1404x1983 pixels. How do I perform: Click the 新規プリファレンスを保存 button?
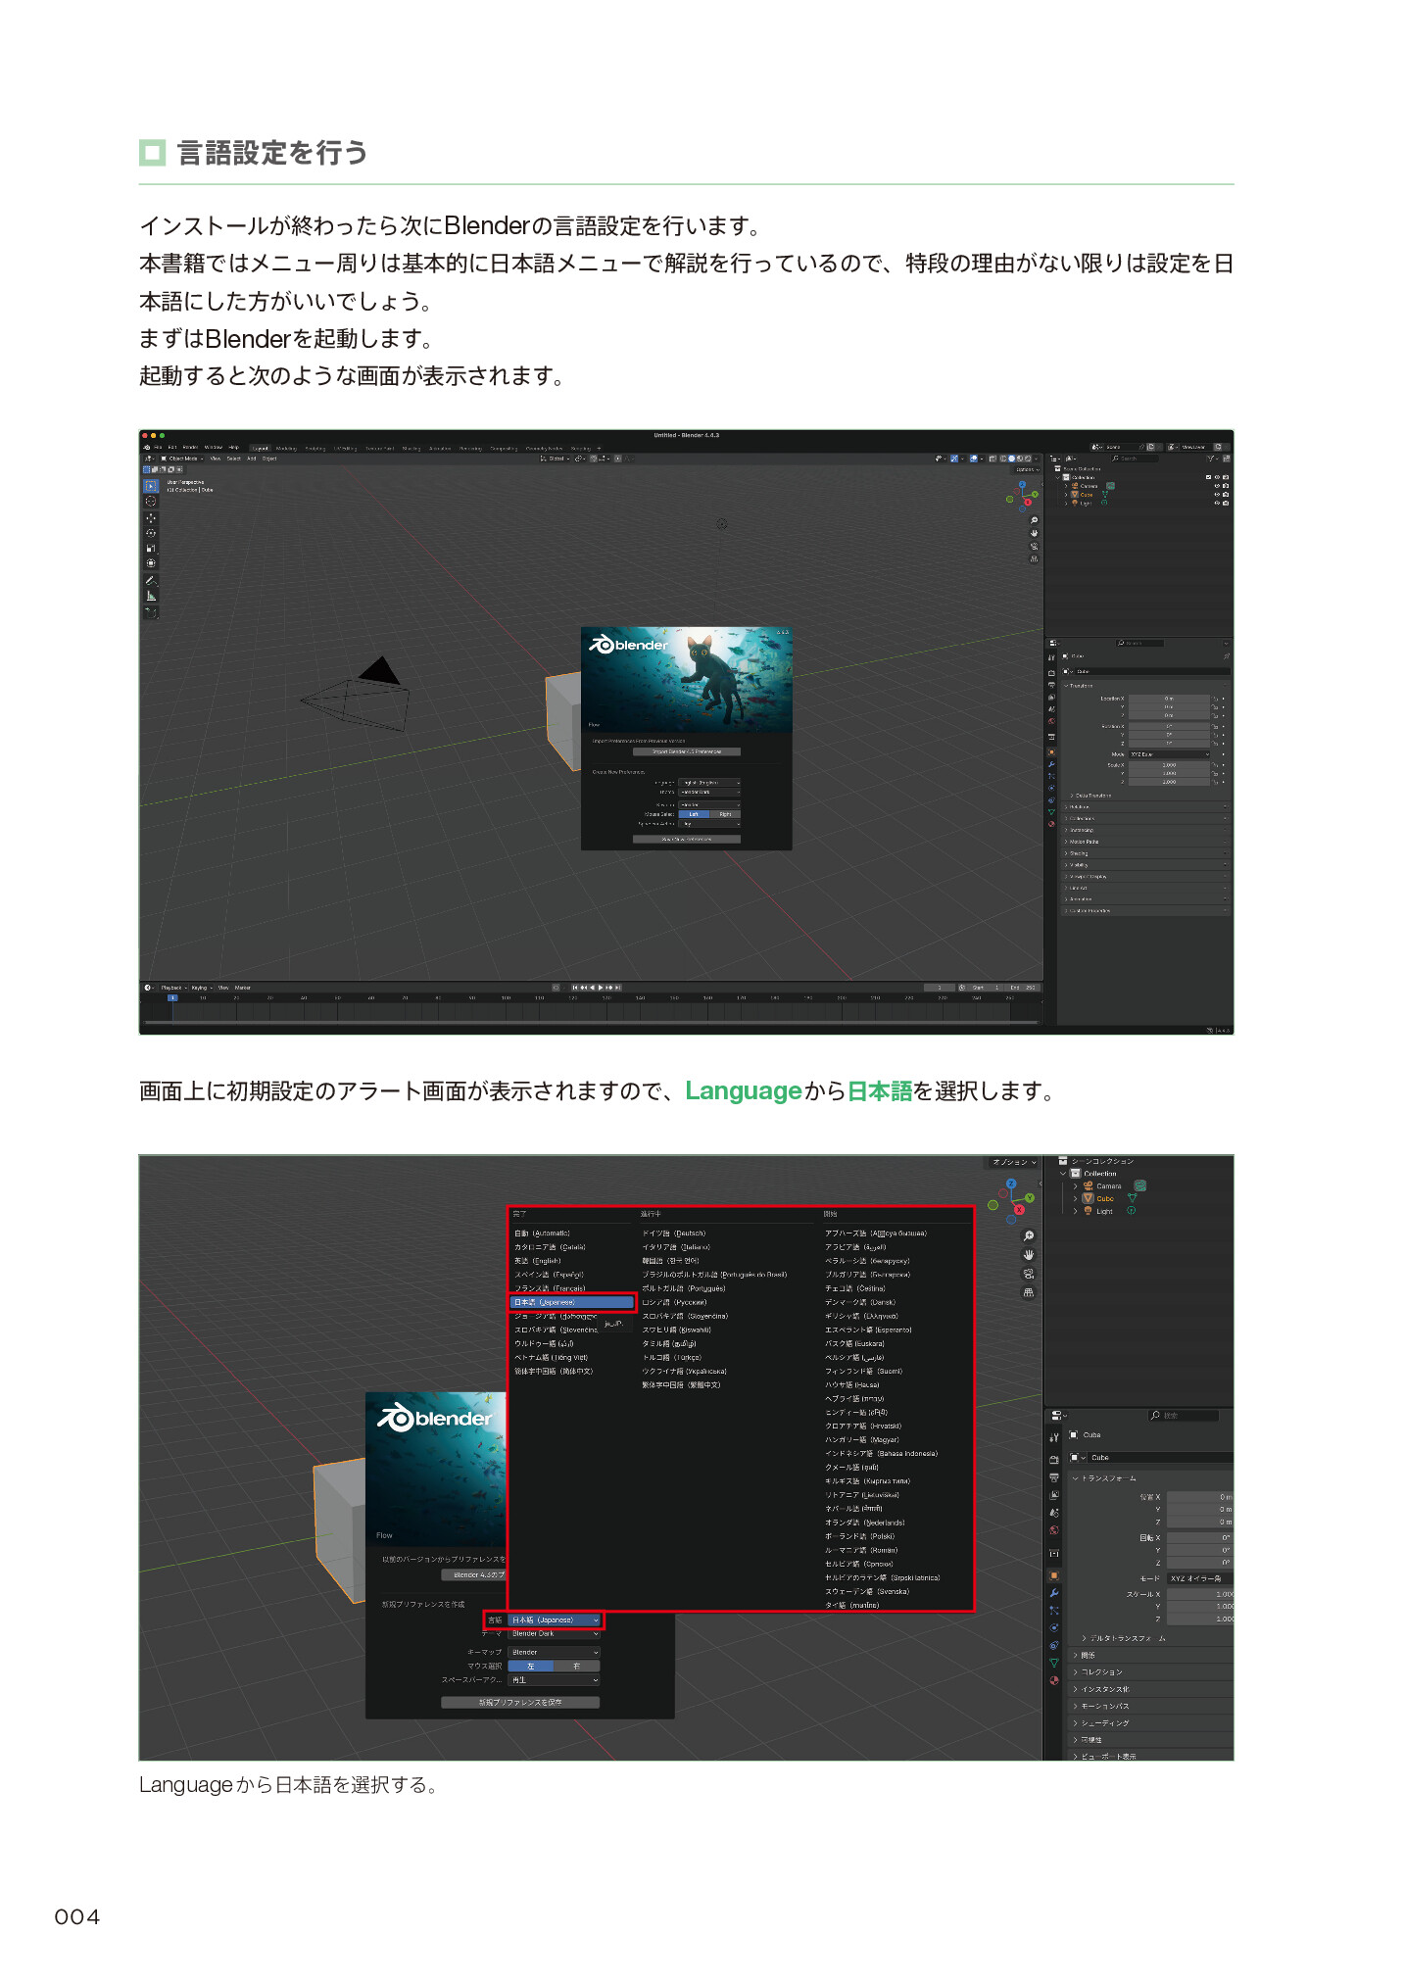520,1702
